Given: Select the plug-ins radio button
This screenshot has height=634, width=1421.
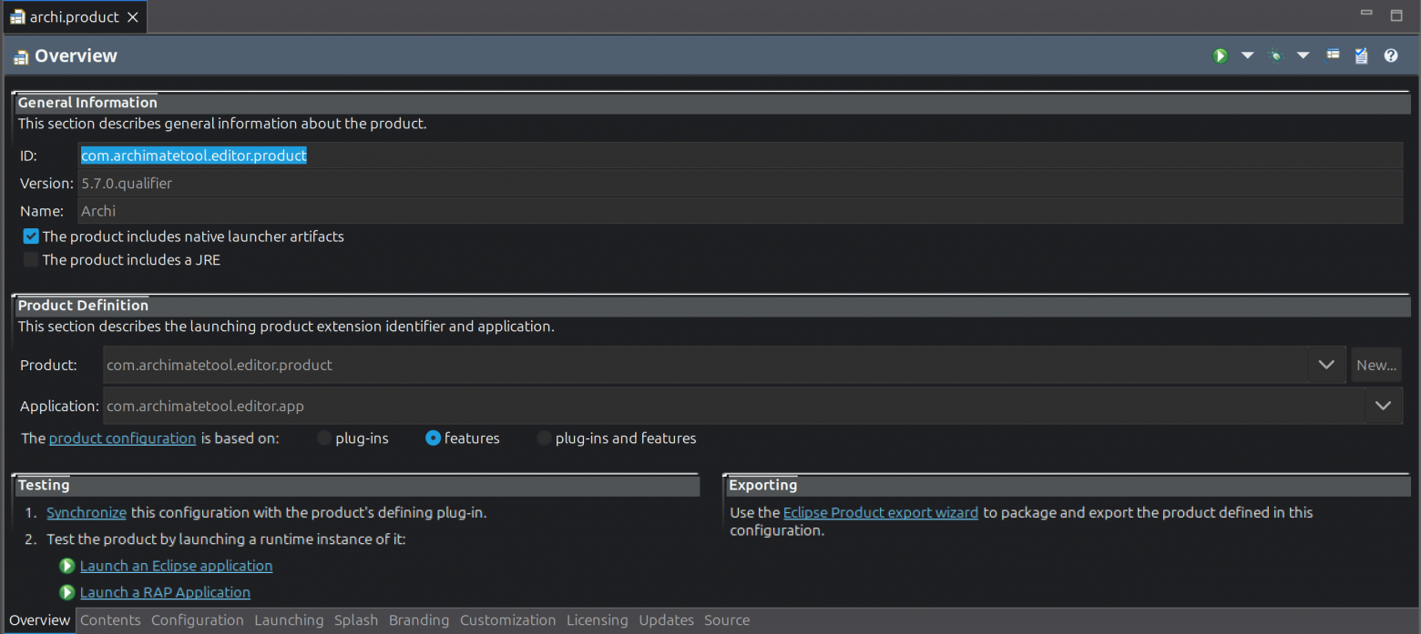Looking at the screenshot, I should 324,438.
